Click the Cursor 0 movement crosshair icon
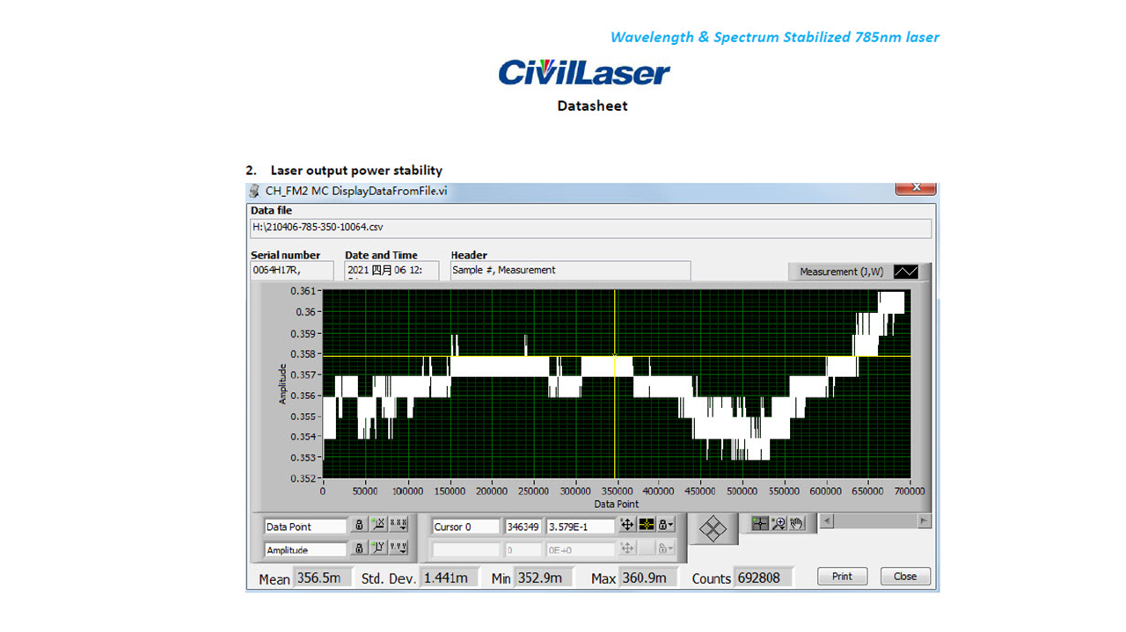This screenshot has height=632, width=1126. [x=627, y=526]
